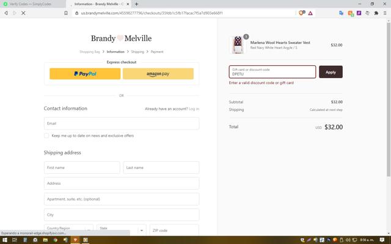Click 'Enter a valid discount code' error text

click(x=261, y=83)
